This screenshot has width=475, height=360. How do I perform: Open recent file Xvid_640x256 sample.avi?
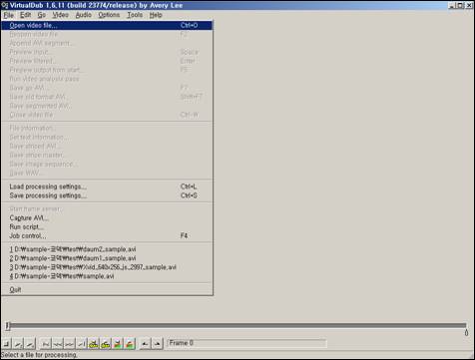(x=107, y=267)
